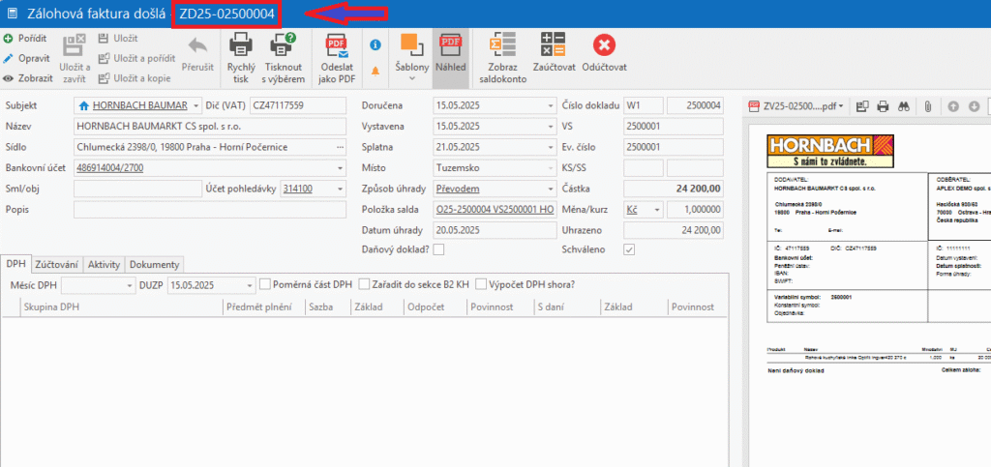
Task: Open the Bankovní účet dropdown arrow
Action: pyautogui.click(x=341, y=169)
